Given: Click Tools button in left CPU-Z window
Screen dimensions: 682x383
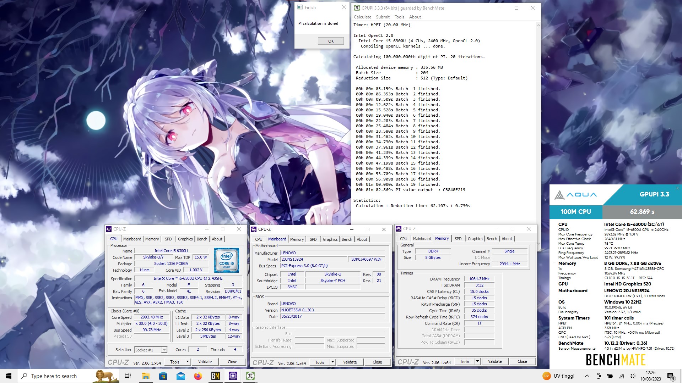Looking at the screenshot, I should tap(175, 362).
